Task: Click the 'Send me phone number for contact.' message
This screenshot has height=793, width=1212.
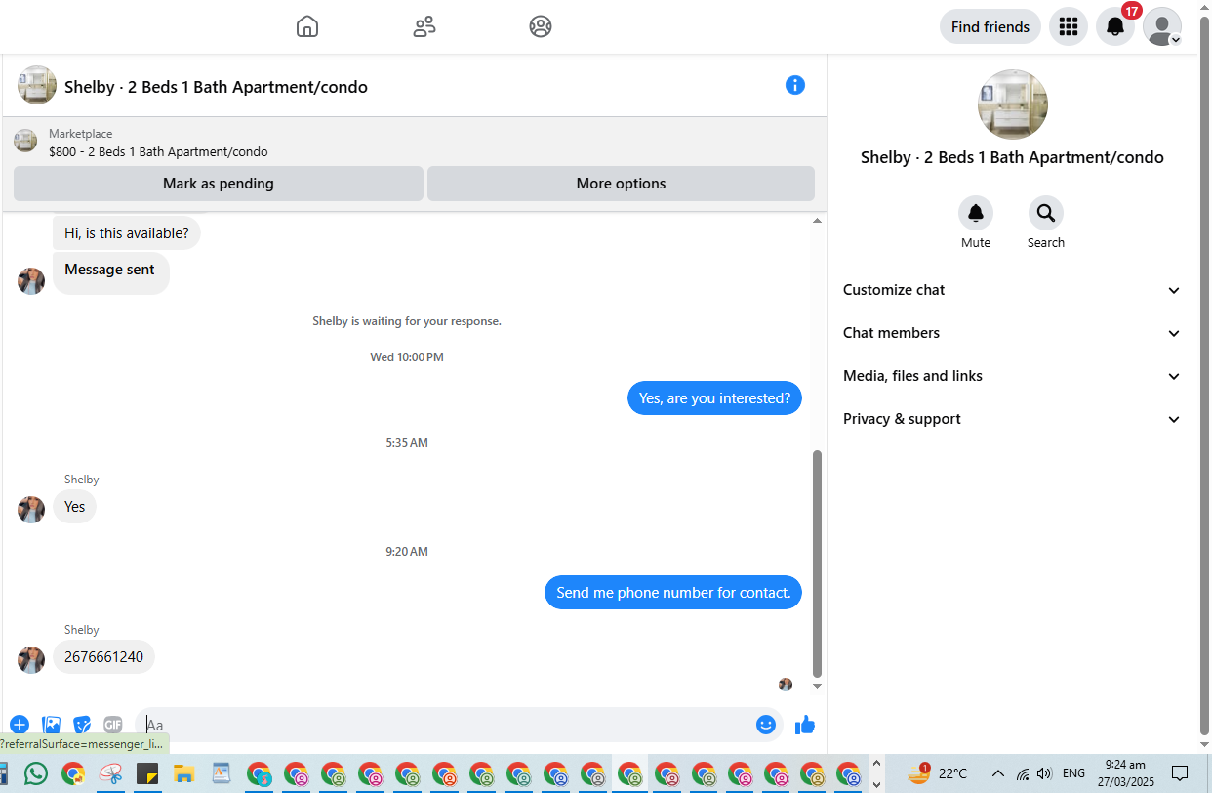Action: tap(673, 593)
